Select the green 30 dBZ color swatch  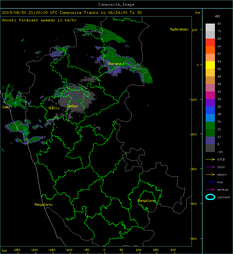[x=210, y=125]
